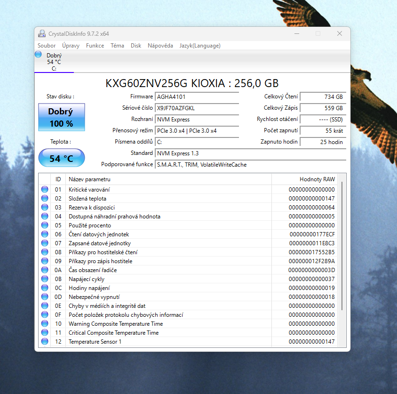Click the CrystalDiskInfo title bar app icon
397x394 pixels.
click(41, 34)
